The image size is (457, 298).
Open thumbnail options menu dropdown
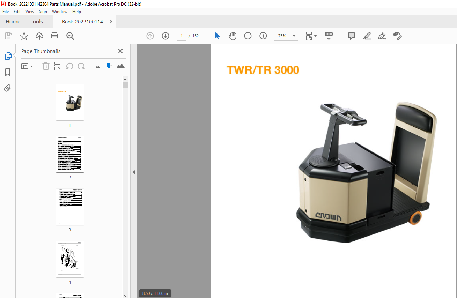[27, 66]
